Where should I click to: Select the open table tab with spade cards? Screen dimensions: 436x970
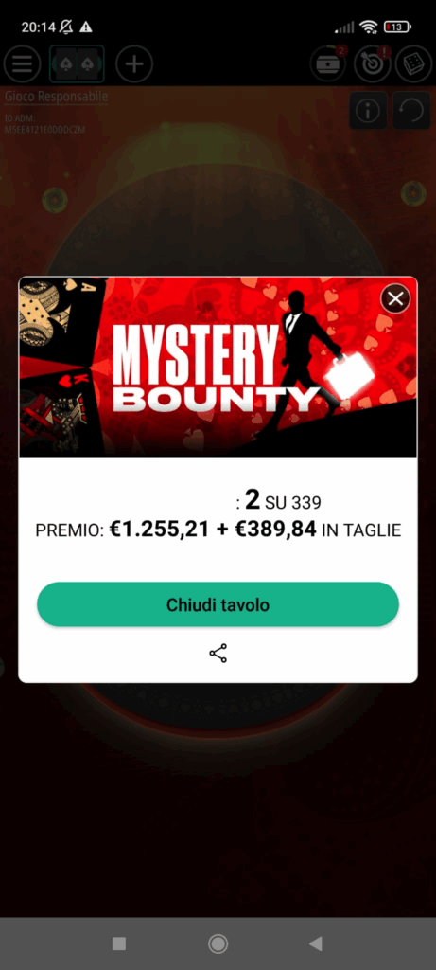(x=78, y=63)
